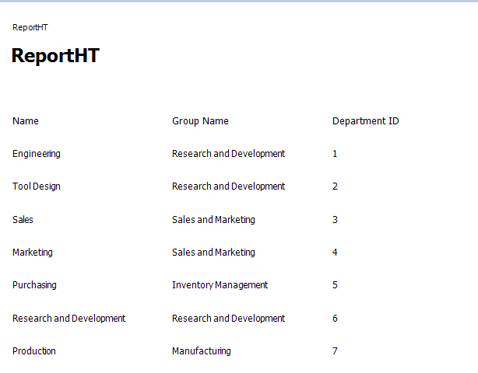The height and width of the screenshot is (373, 478).
Task: Select the Production name cell
Action: pos(34,351)
